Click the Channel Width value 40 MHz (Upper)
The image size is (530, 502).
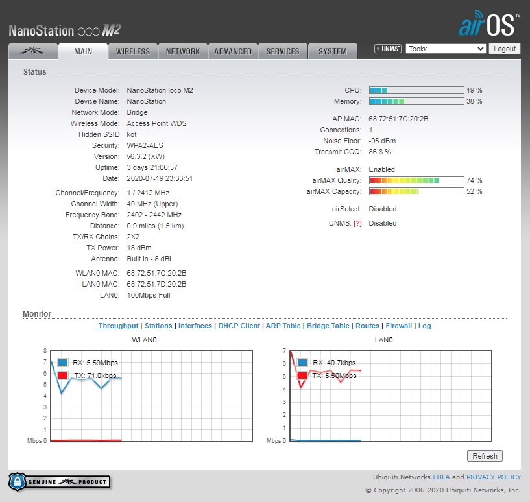pos(152,204)
